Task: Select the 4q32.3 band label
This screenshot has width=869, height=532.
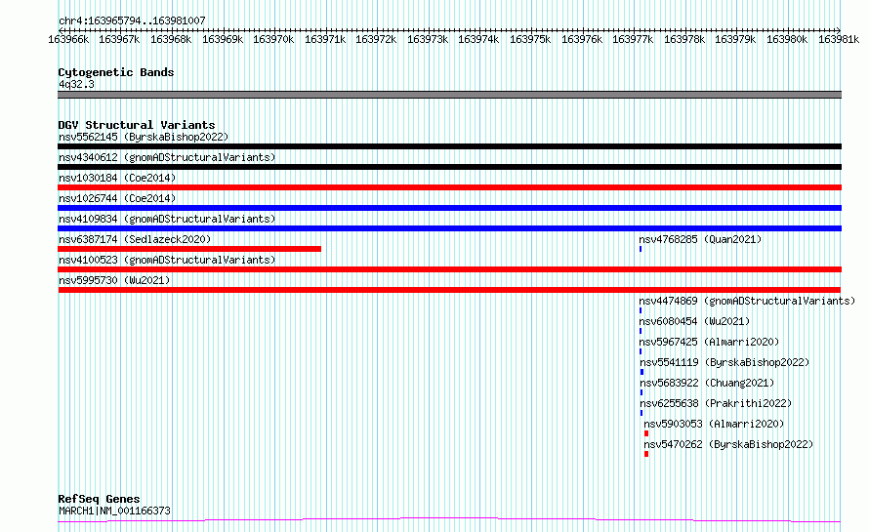Action: [x=76, y=84]
